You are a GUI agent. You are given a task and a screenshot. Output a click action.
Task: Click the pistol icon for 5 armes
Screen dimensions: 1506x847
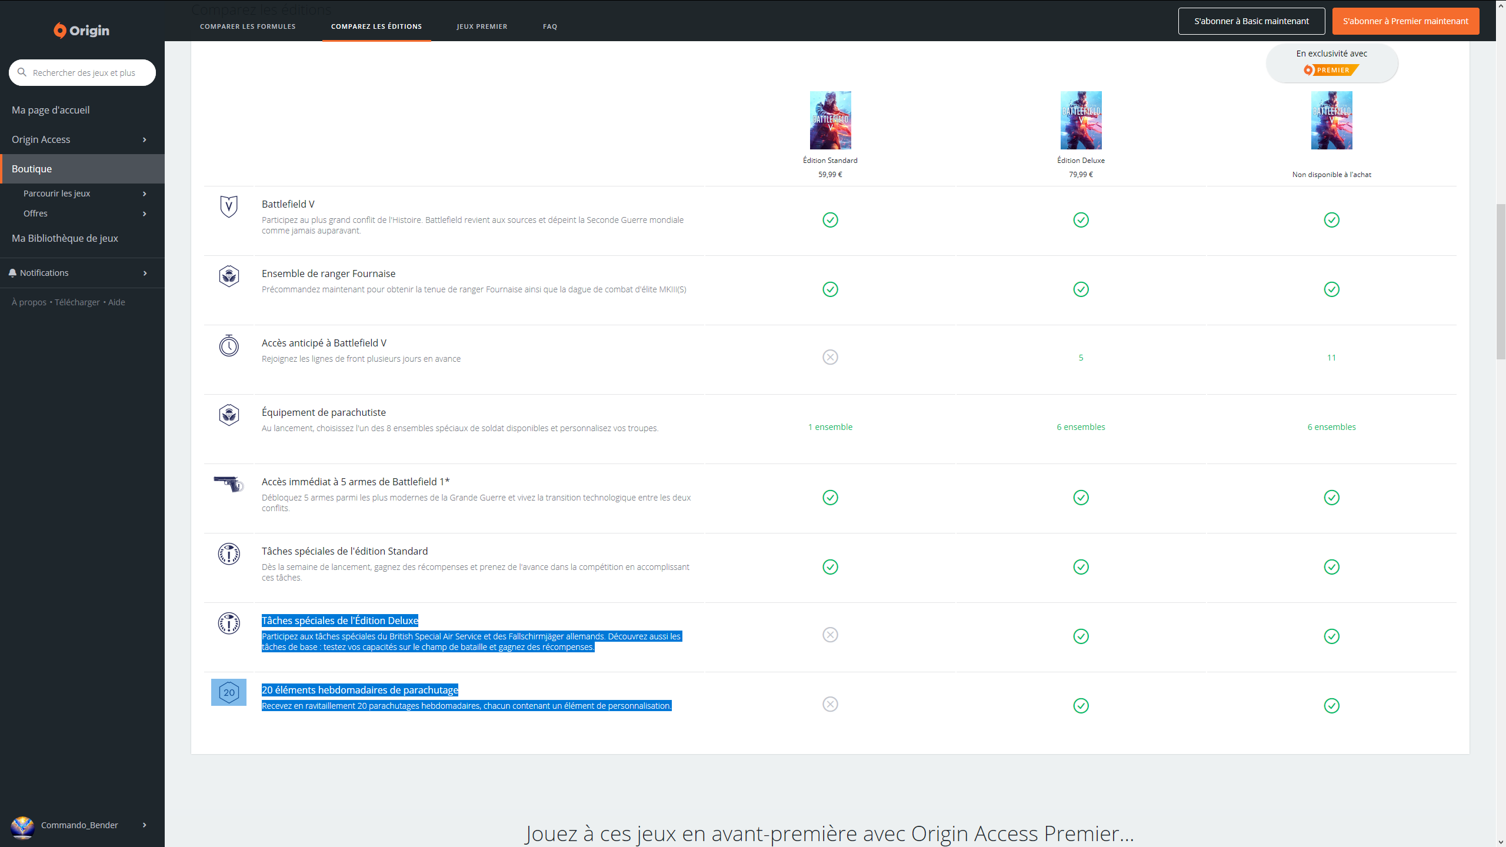[229, 483]
